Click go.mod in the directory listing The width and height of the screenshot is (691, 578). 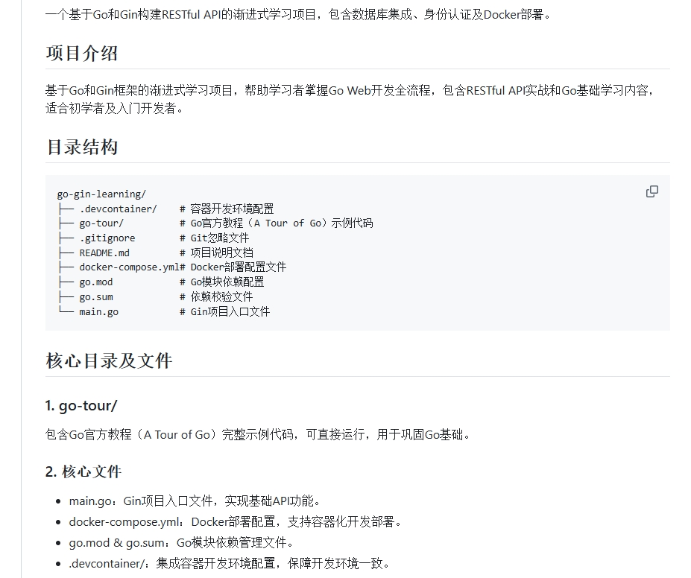tap(95, 282)
